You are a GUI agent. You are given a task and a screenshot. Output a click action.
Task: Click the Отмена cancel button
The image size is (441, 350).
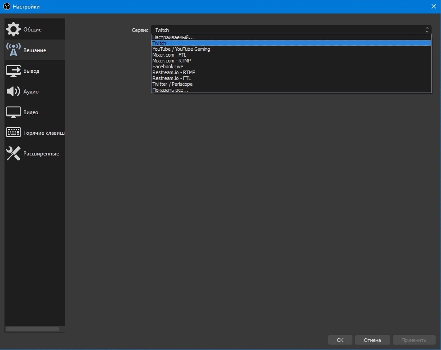click(x=372, y=340)
